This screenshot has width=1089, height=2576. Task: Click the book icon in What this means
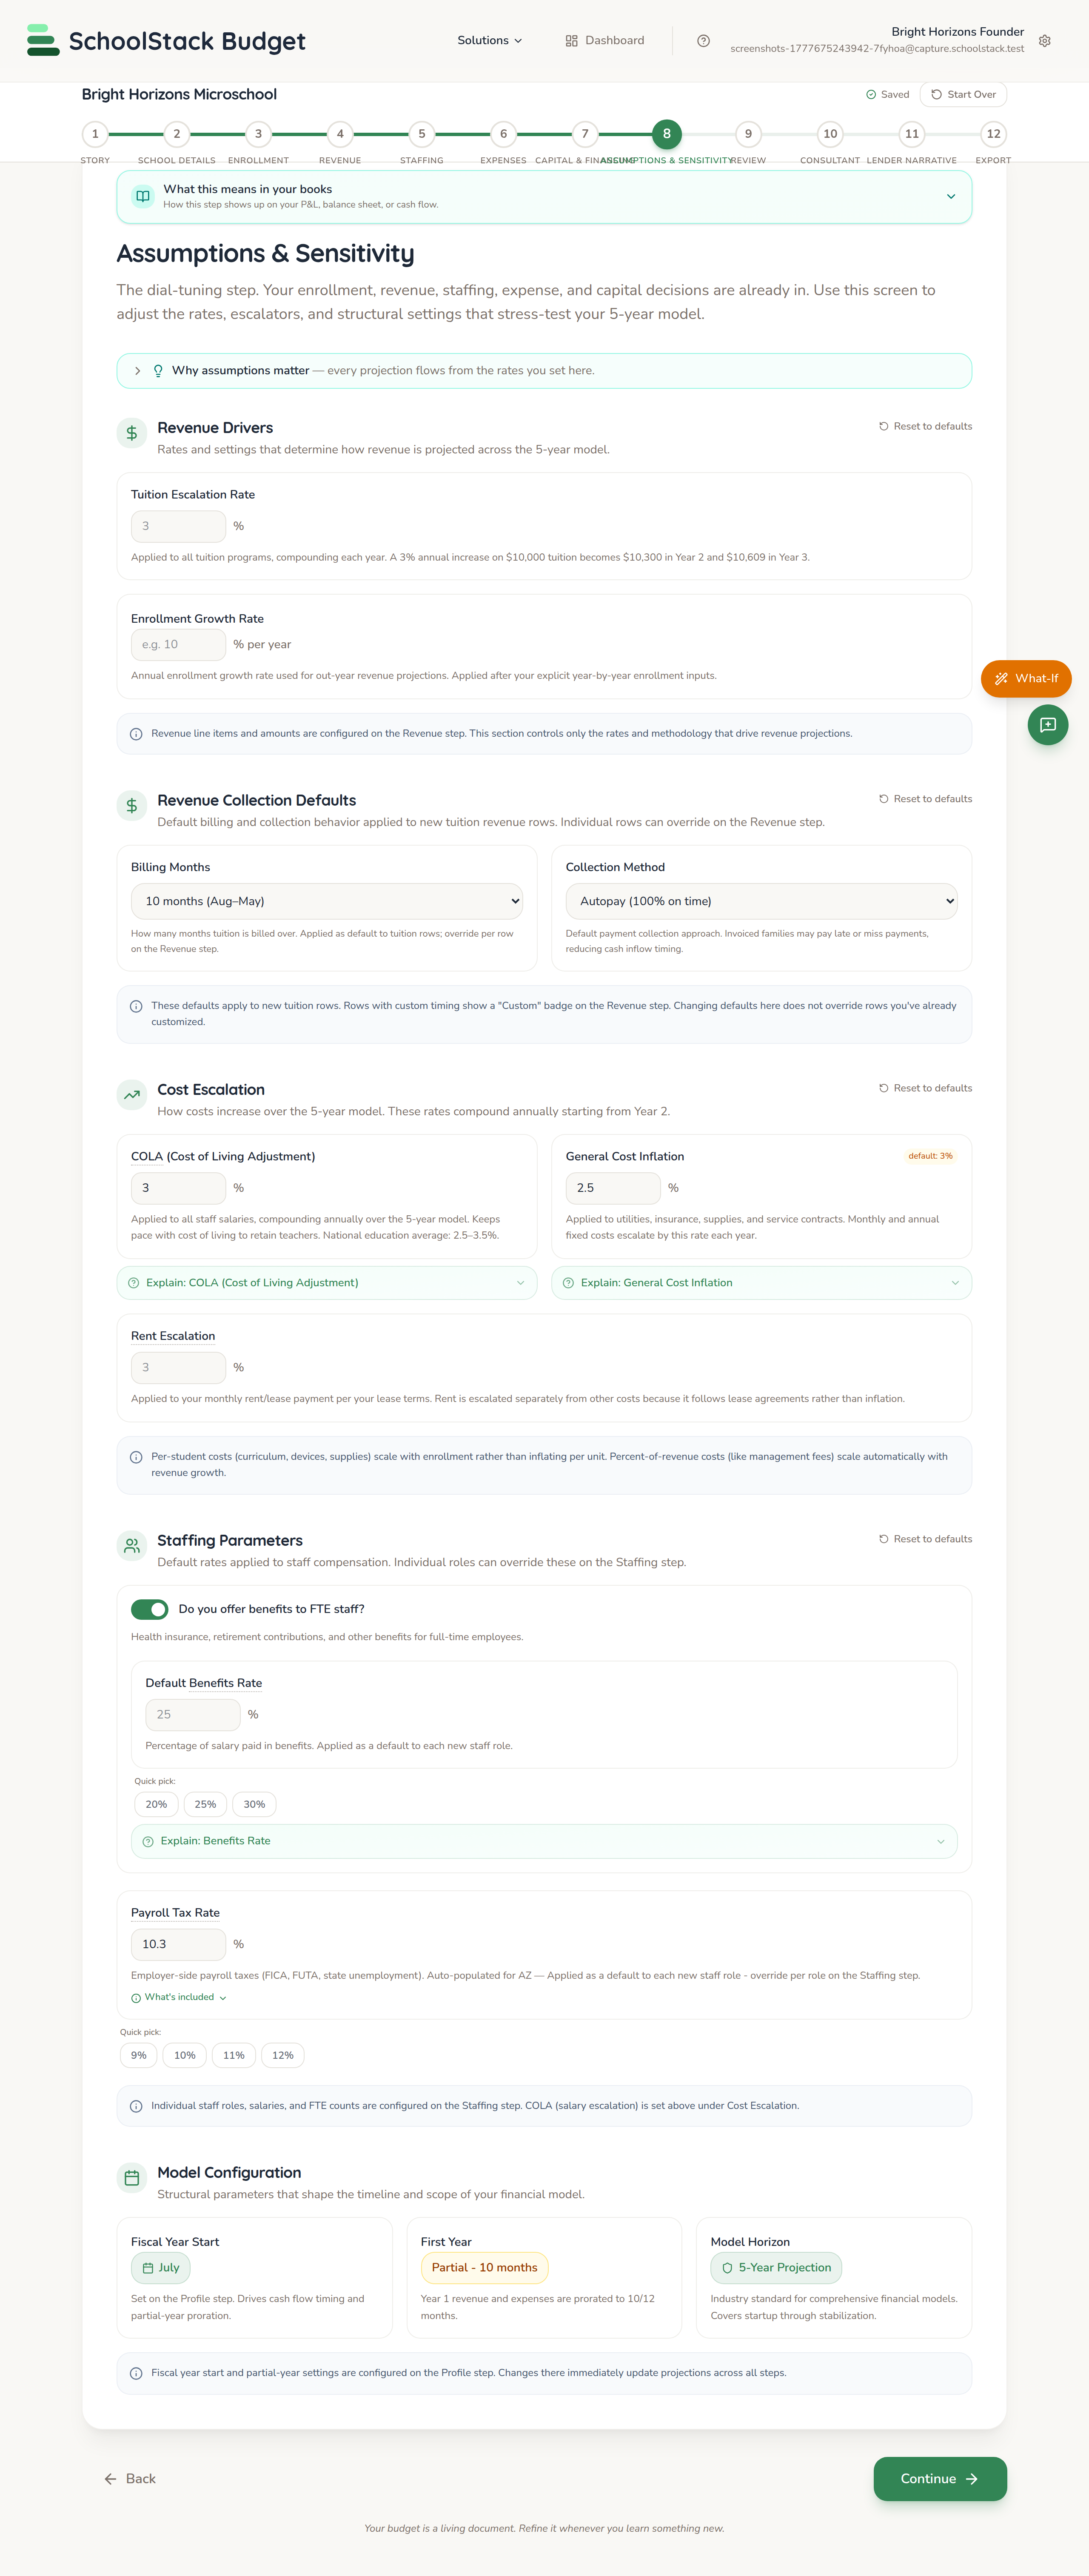[143, 197]
